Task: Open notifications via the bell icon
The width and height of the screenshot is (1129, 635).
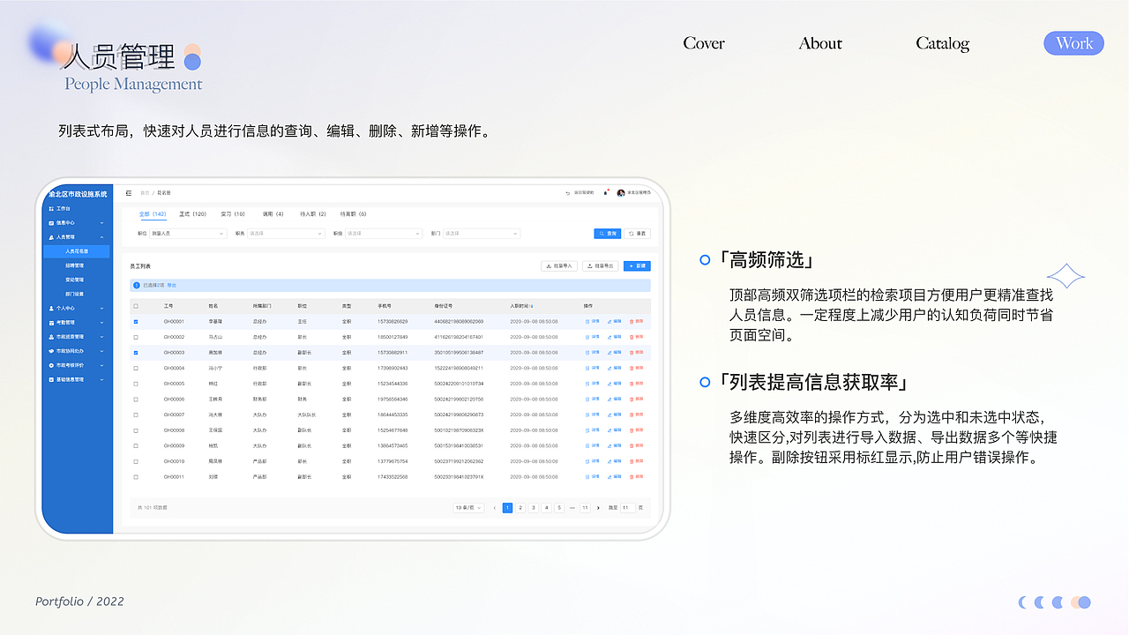Action: [x=606, y=193]
